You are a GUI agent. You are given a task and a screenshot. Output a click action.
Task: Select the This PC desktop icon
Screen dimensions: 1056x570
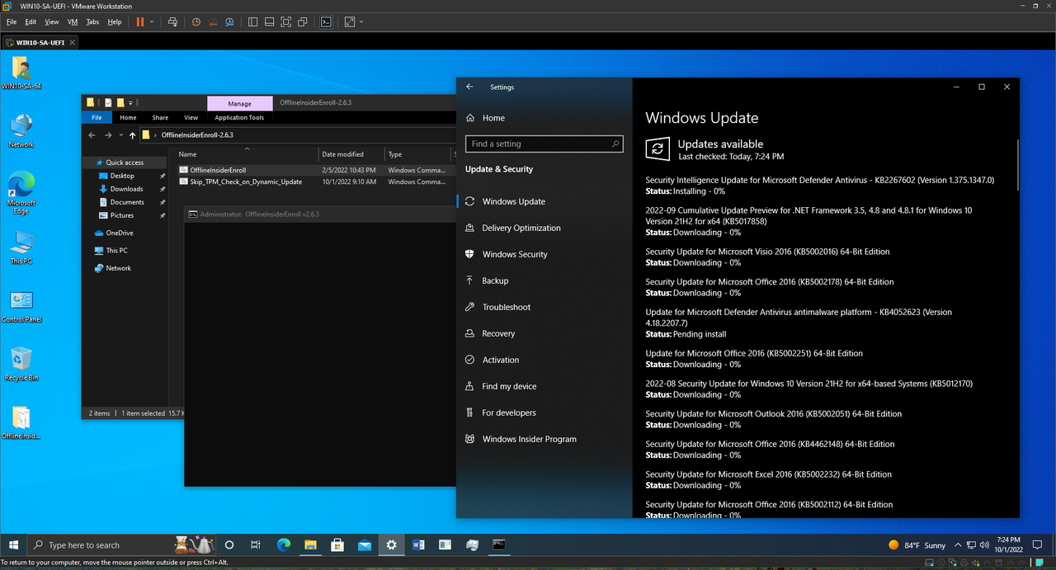coord(21,247)
